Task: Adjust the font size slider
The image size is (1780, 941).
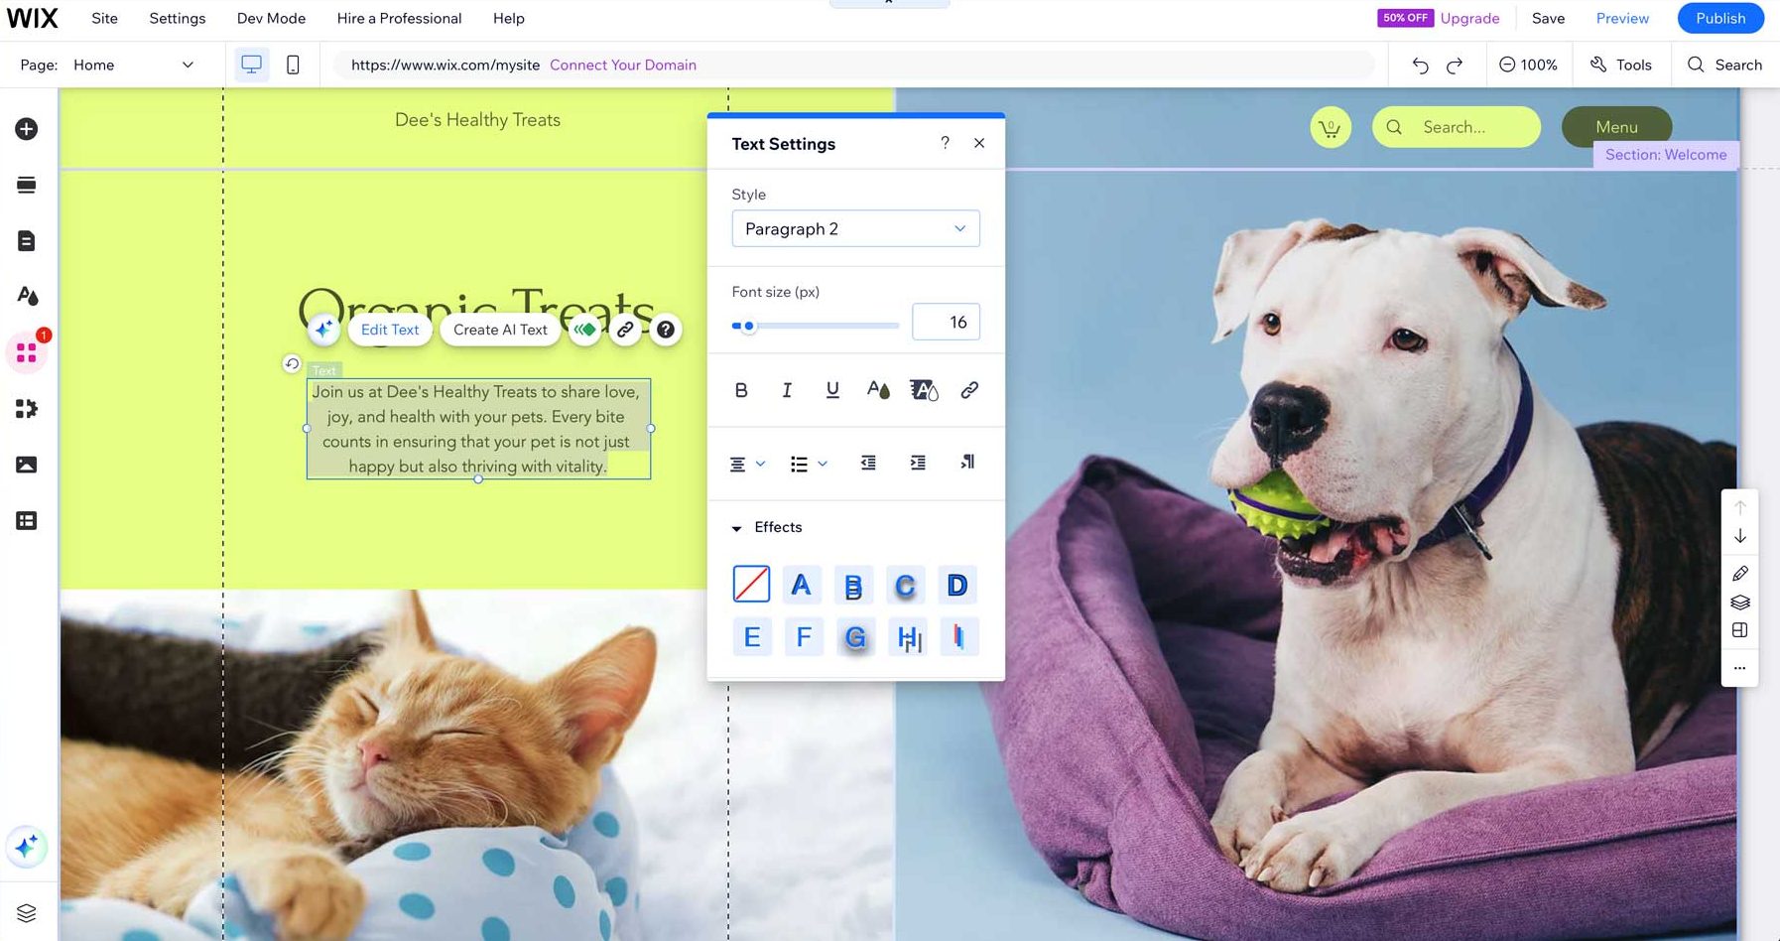Action: (x=749, y=325)
